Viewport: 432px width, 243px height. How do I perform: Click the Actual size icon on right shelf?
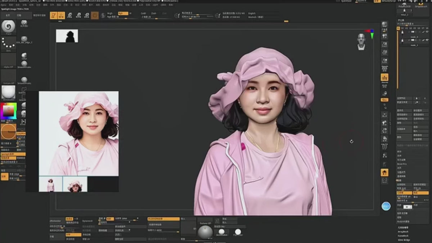[384, 53]
